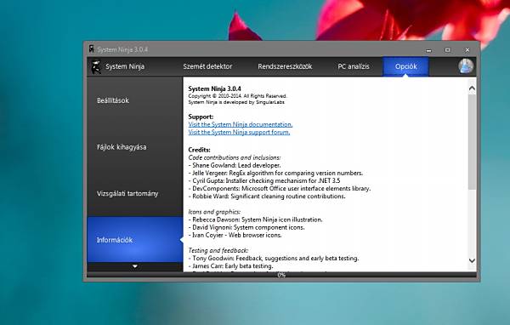The image size is (510, 325).
Task: Click the 'Icons and graphics:' subheading
Action: (x=214, y=212)
